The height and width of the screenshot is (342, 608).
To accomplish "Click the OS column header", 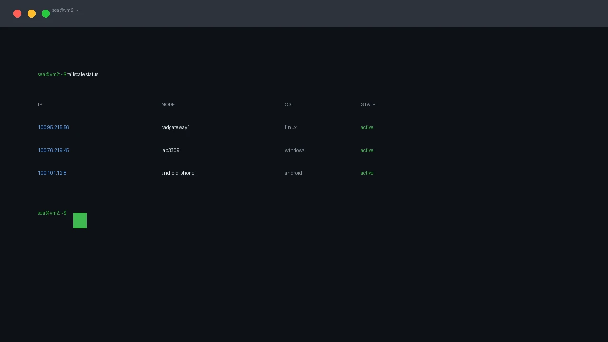I will click(x=288, y=105).
